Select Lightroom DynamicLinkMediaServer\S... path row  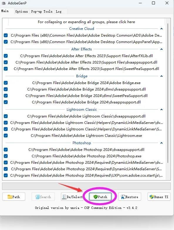pos(86,129)
